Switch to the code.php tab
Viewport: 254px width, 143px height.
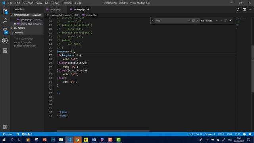[55, 10]
